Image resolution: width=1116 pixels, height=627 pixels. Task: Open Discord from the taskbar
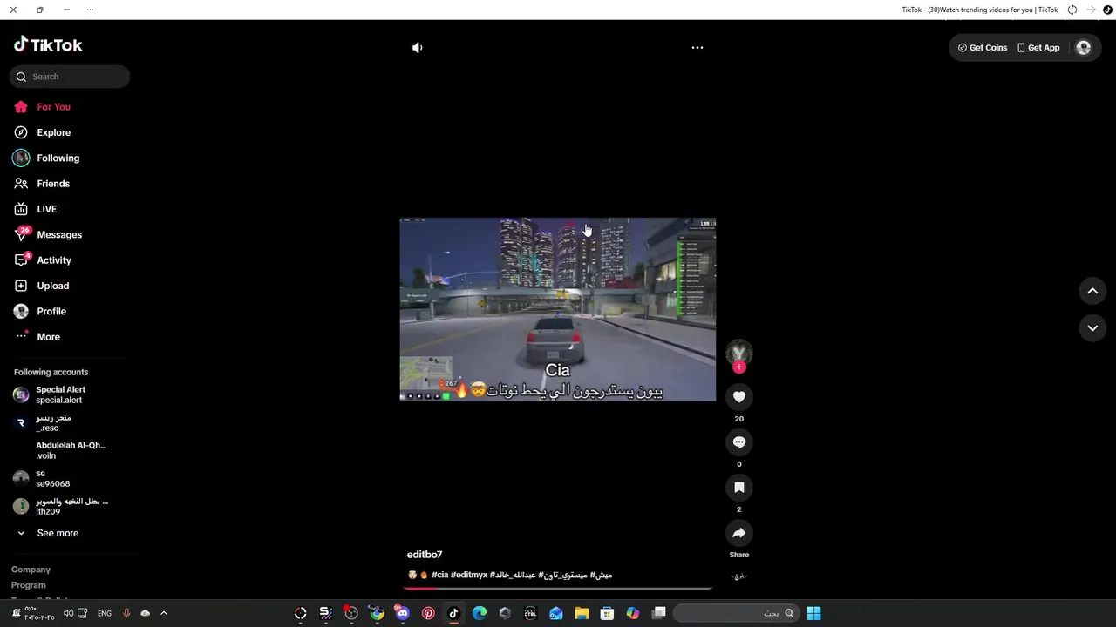402,613
